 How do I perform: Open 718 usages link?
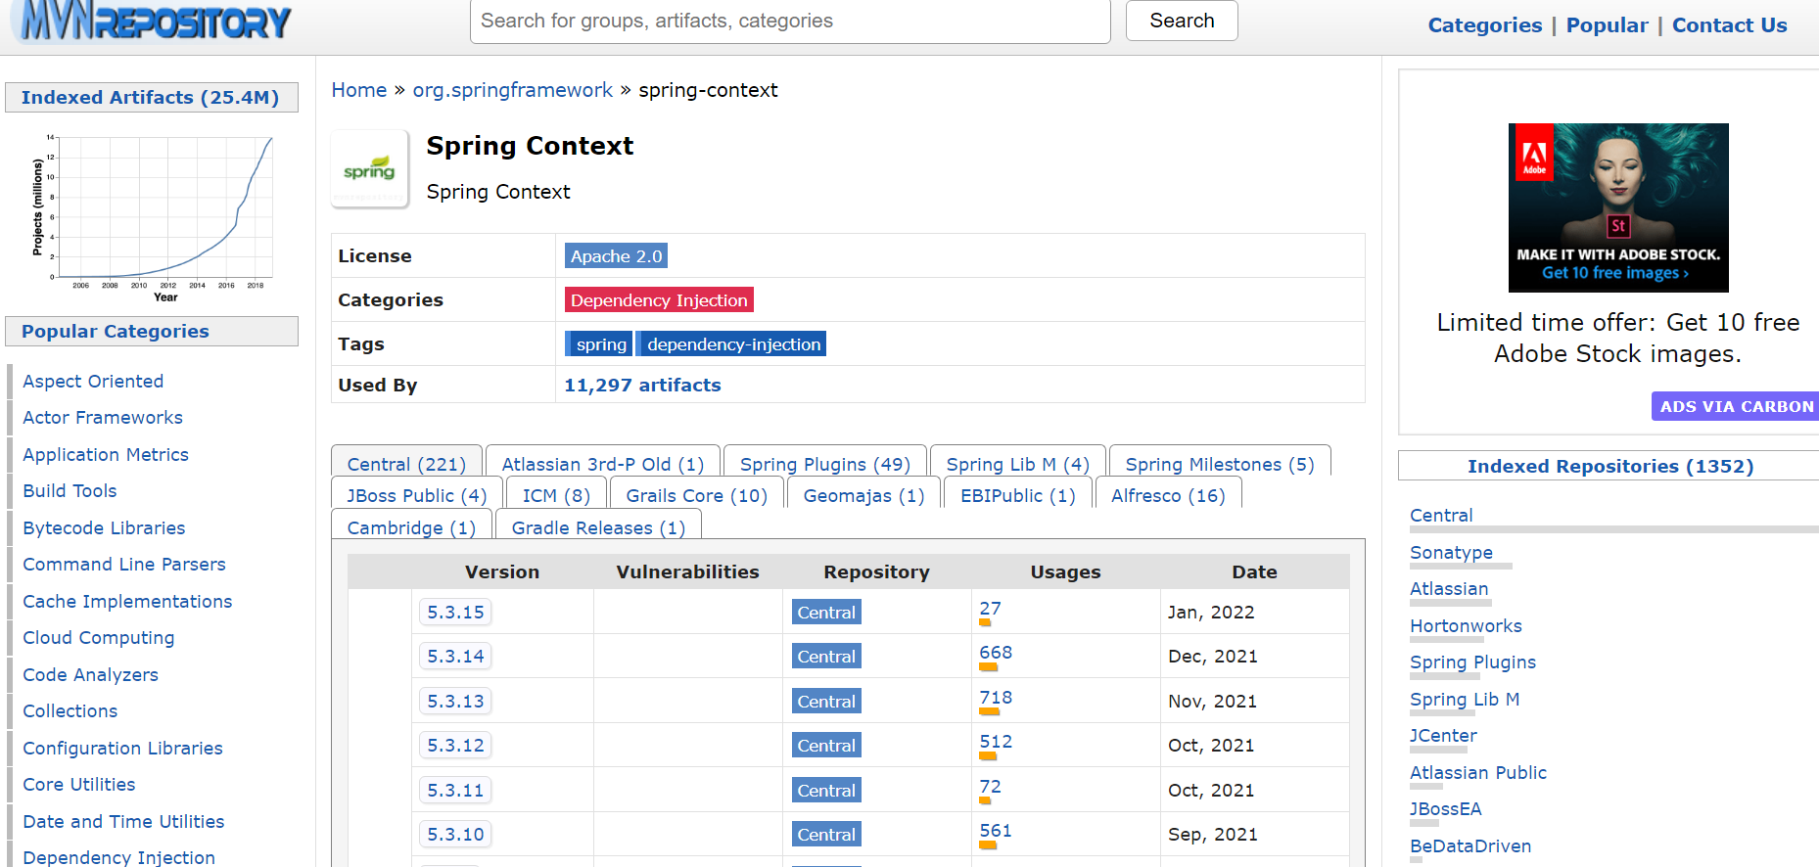tap(996, 698)
